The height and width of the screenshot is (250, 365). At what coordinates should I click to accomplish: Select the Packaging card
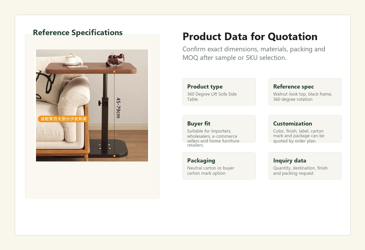tap(219, 166)
